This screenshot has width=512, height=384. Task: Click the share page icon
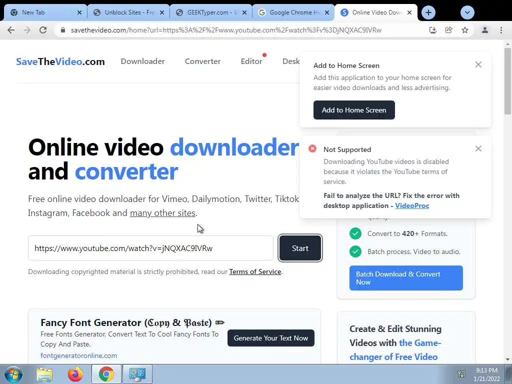[448, 30]
